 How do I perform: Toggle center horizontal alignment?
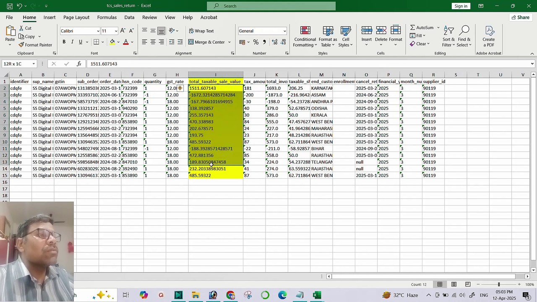click(153, 42)
